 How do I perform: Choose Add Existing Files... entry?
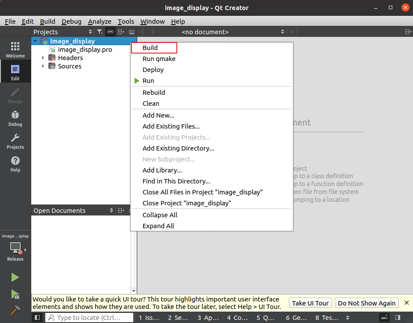coord(212,126)
